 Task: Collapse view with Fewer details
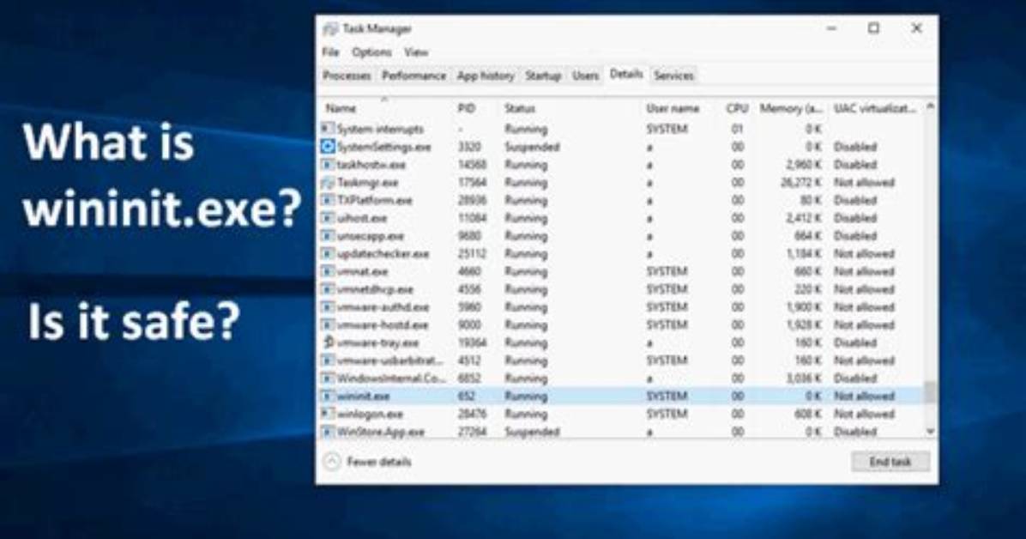tap(368, 462)
